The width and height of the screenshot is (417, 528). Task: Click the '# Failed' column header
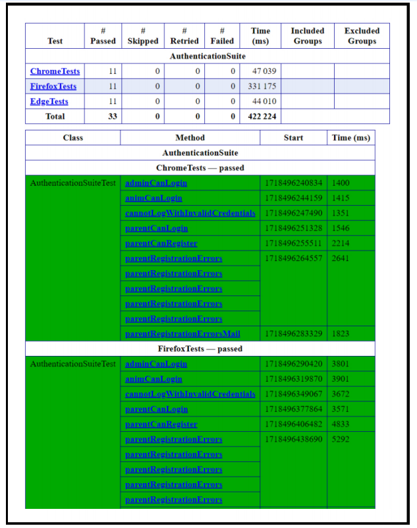coord(222,36)
